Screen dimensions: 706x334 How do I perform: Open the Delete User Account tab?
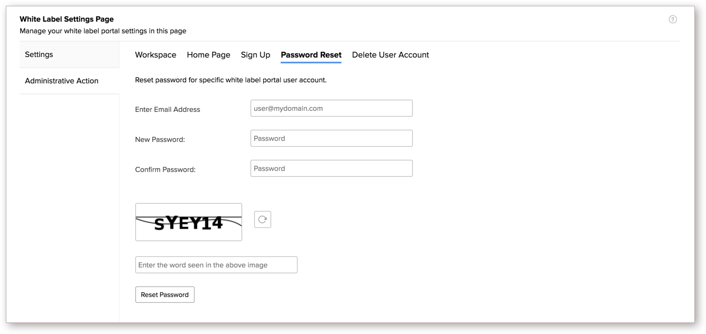391,55
